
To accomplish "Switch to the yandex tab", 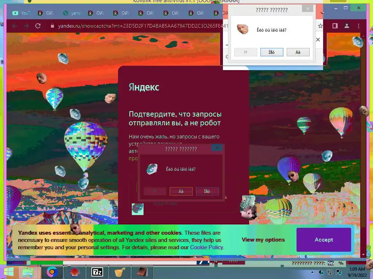I will click(72, 13).
